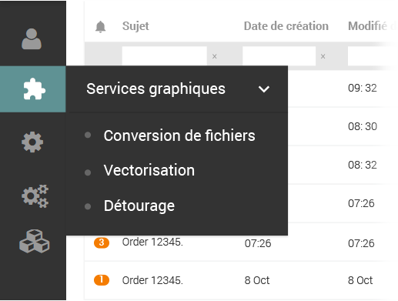
Task: Select Conversion de fichiers menu entry
Action: [x=179, y=135]
